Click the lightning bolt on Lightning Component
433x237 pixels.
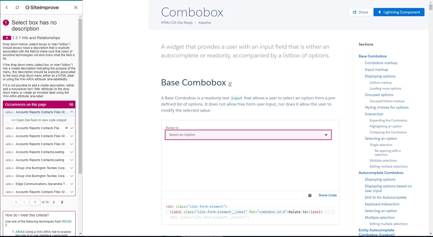tap(380, 12)
